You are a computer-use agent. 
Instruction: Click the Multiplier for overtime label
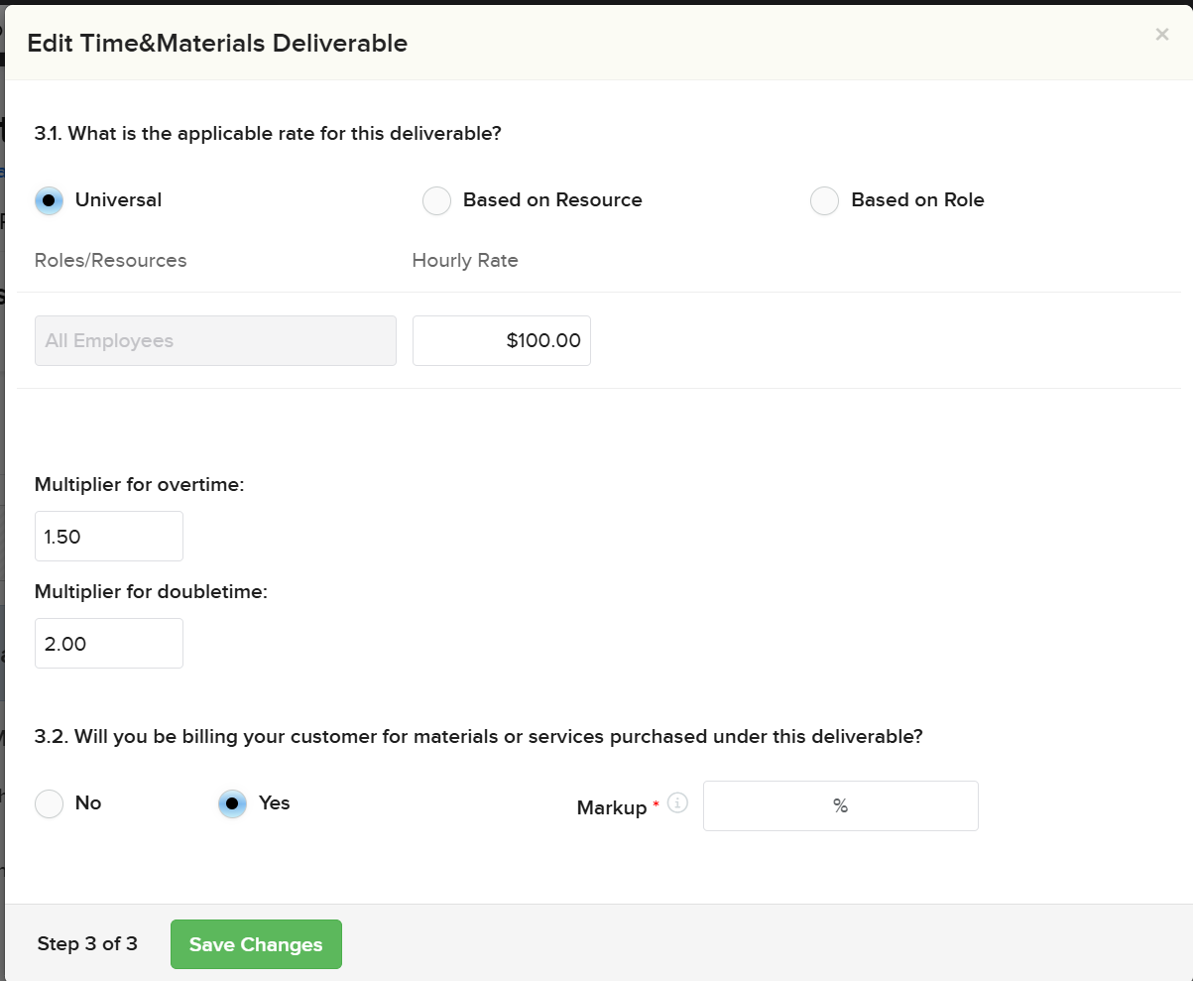click(139, 485)
